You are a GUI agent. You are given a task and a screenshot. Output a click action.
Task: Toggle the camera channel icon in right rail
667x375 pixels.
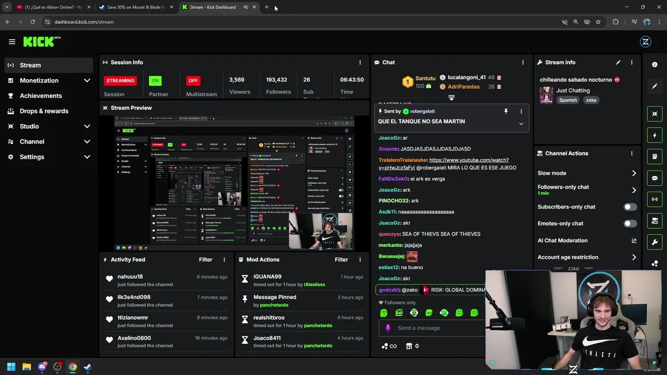click(x=654, y=221)
